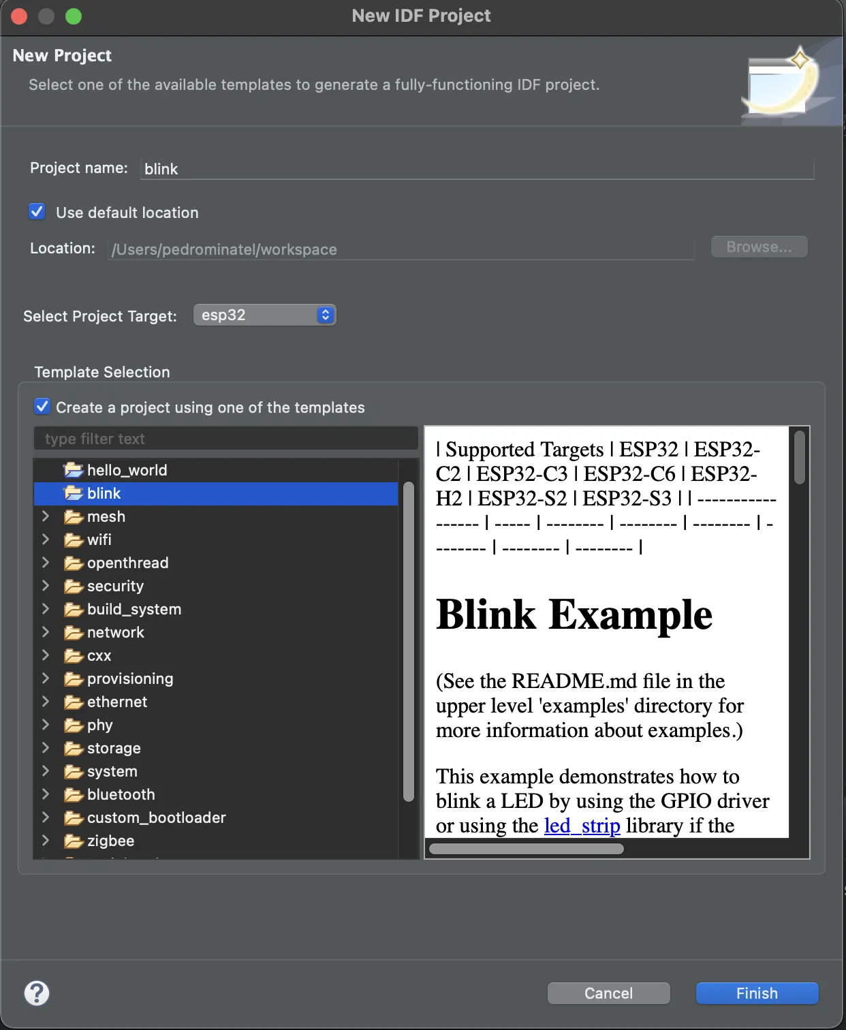Click the zigbee folder icon
The width and height of the screenshot is (846, 1030).
(73, 841)
